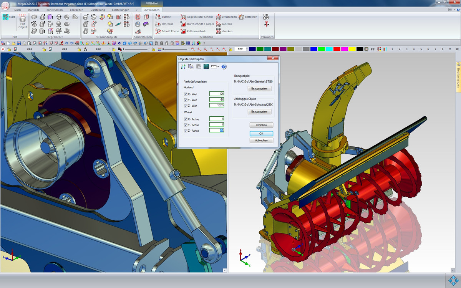Choose the Differenz tool
The width and height of the screenshot is (461, 288).
pos(167,24)
